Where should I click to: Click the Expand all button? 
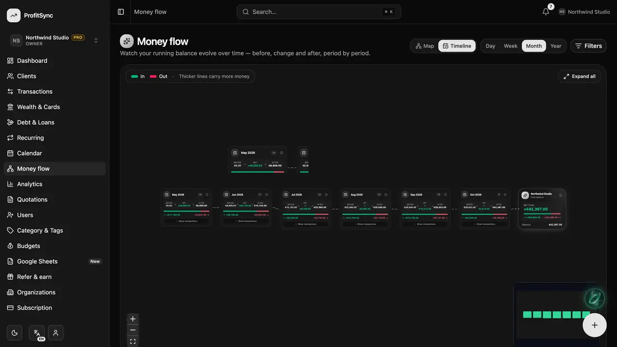click(x=579, y=76)
